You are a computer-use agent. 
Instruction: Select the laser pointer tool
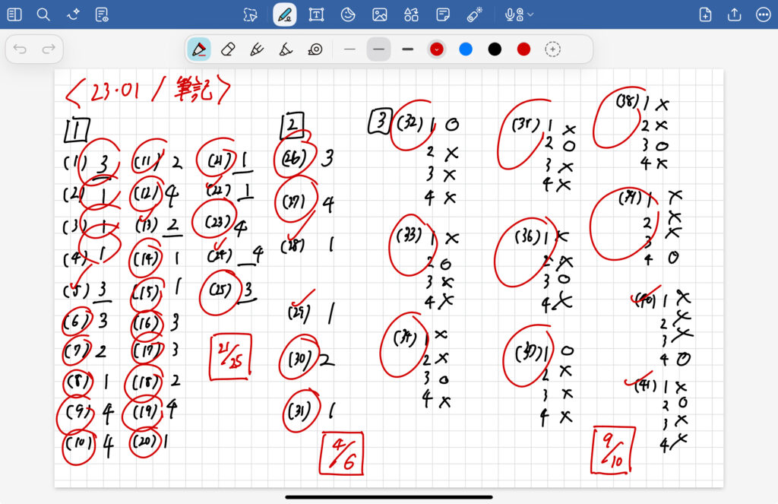click(x=474, y=14)
